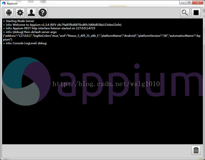The height and width of the screenshot is (160, 205).
Task: Select the server args JSON text line
Action: click(x=102, y=38)
